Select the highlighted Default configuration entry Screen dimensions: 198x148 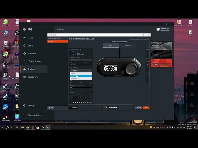(x=58, y=41)
